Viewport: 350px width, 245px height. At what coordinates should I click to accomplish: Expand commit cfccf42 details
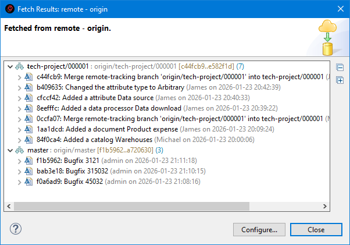[20, 98]
